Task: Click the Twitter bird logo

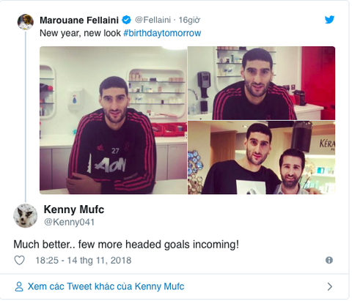Action: coord(329,20)
